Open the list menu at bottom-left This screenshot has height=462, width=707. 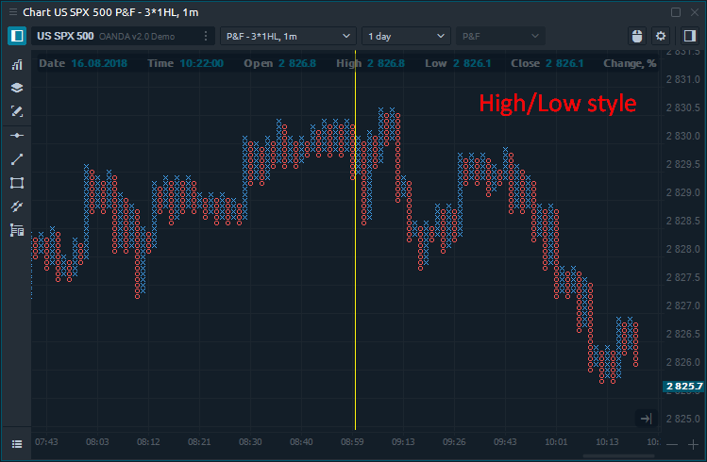coord(16,443)
